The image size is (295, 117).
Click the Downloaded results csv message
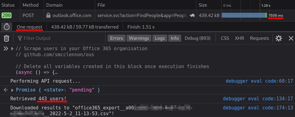tap(101, 111)
